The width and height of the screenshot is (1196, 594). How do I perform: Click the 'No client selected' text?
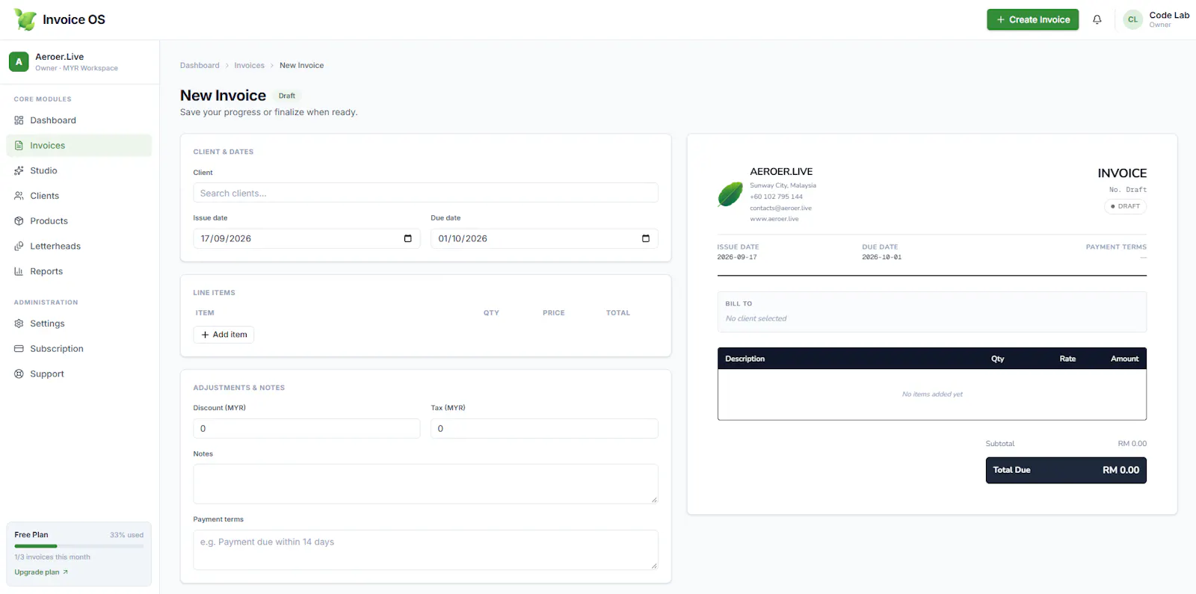coord(756,318)
